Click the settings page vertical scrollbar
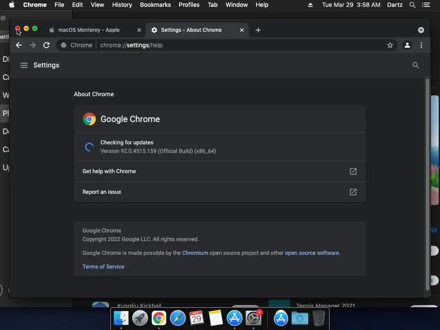The width and height of the screenshot is (440, 330). [428, 185]
